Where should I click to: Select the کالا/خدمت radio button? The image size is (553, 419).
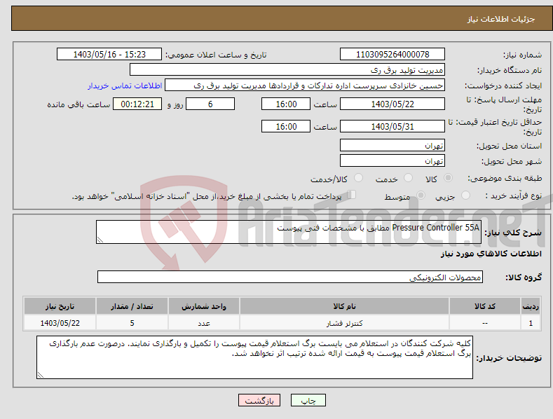tap(358, 178)
